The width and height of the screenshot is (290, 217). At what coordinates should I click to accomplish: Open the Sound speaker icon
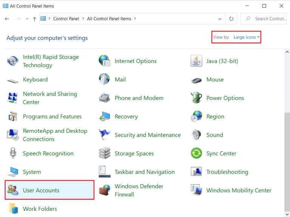tap(196, 135)
